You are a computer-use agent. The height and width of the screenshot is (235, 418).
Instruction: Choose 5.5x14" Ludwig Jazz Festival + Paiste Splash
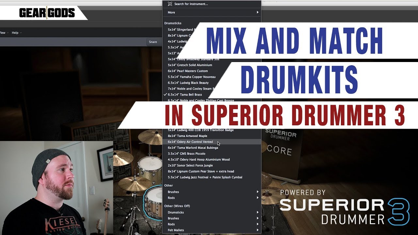click(x=212, y=177)
